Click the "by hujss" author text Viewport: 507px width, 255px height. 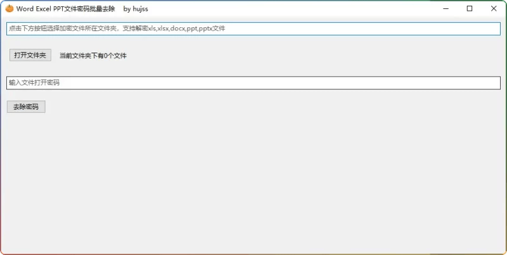(x=136, y=9)
